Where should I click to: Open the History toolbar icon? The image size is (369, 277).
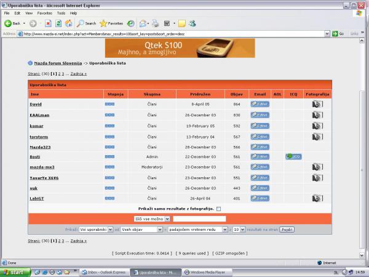pyautogui.click(x=130, y=23)
